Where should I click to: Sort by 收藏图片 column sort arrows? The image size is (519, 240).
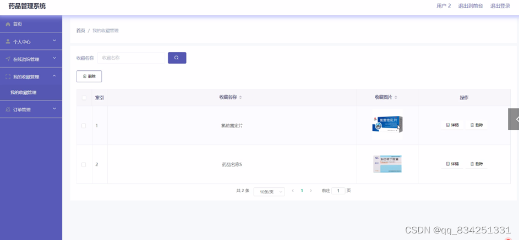[396, 97]
